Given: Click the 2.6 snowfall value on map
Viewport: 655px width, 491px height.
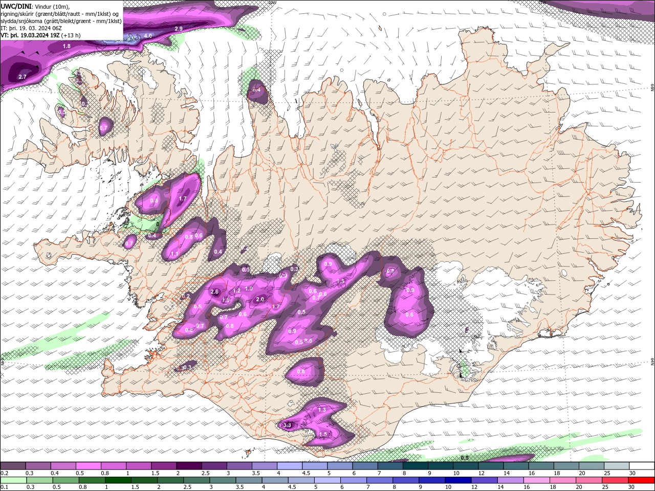Looking at the screenshot, I should point(214,292).
